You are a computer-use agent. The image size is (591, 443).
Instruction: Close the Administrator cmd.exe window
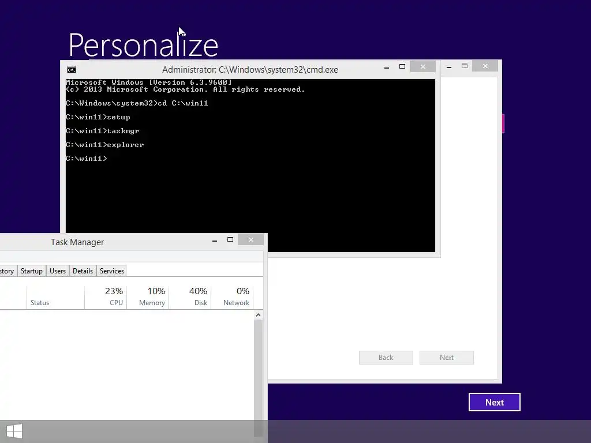click(423, 67)
